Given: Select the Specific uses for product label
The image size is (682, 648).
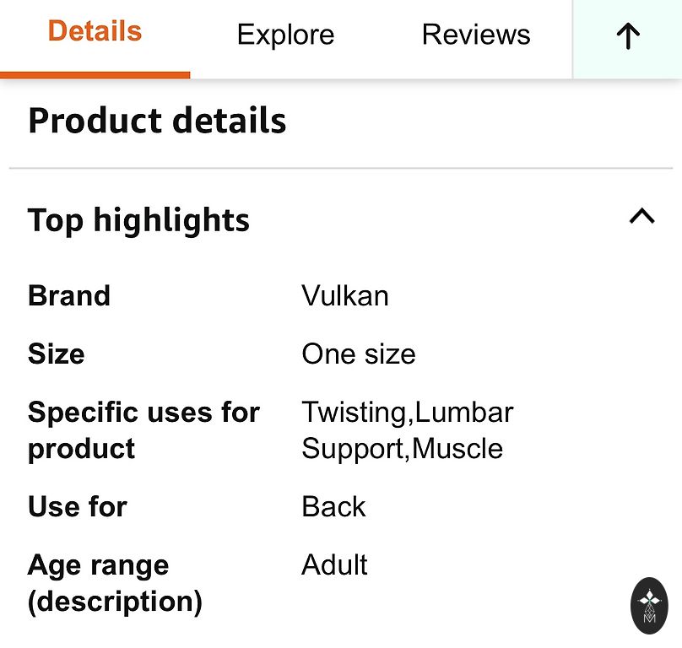Looking at the screenshot, I should pos(143,430).
